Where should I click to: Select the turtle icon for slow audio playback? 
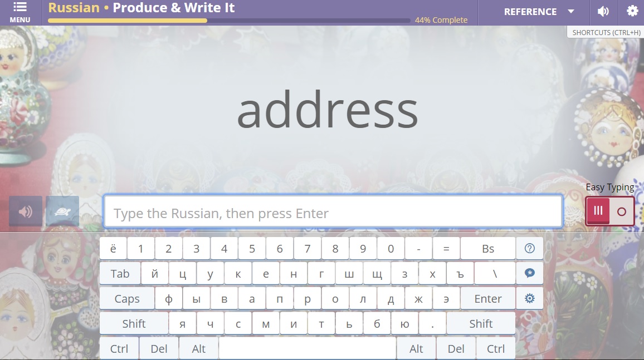point(62,211)
